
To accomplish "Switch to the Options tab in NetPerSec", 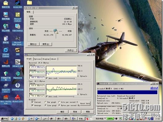I will (37, 59).
